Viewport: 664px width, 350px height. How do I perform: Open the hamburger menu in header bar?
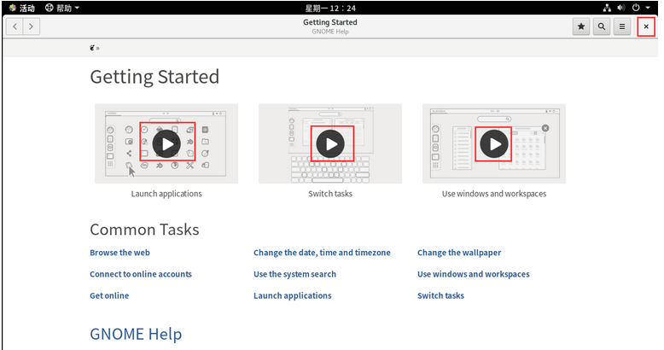point(621,26)
